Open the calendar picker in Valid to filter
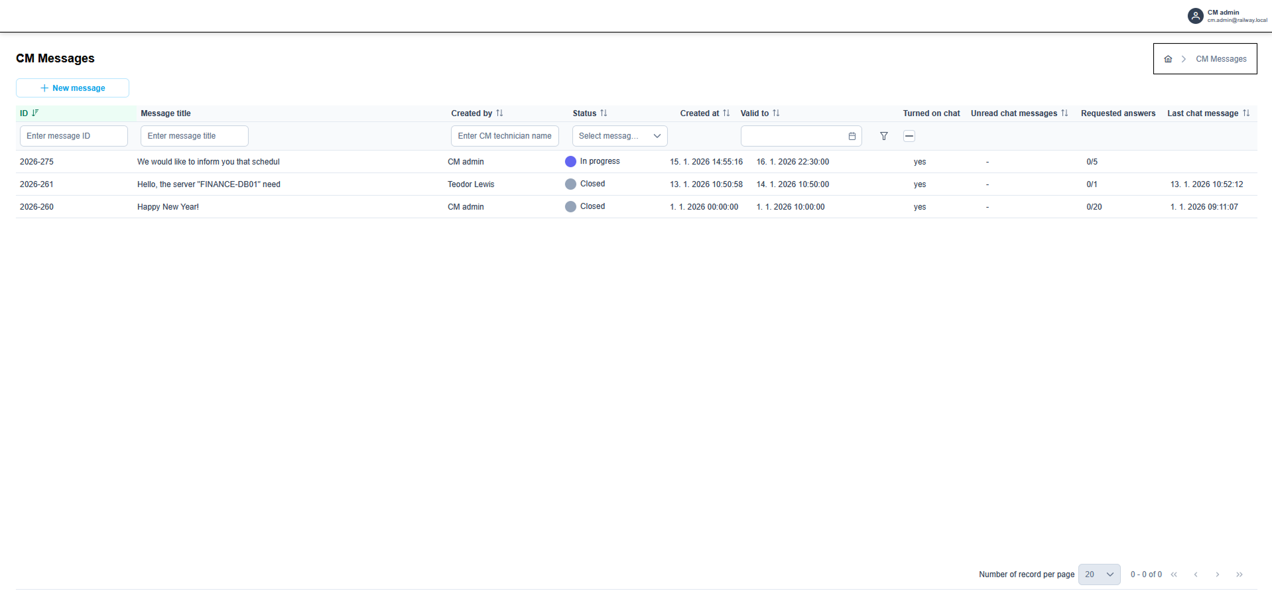This screenshot has height=605, width=1272. point(852,136)
